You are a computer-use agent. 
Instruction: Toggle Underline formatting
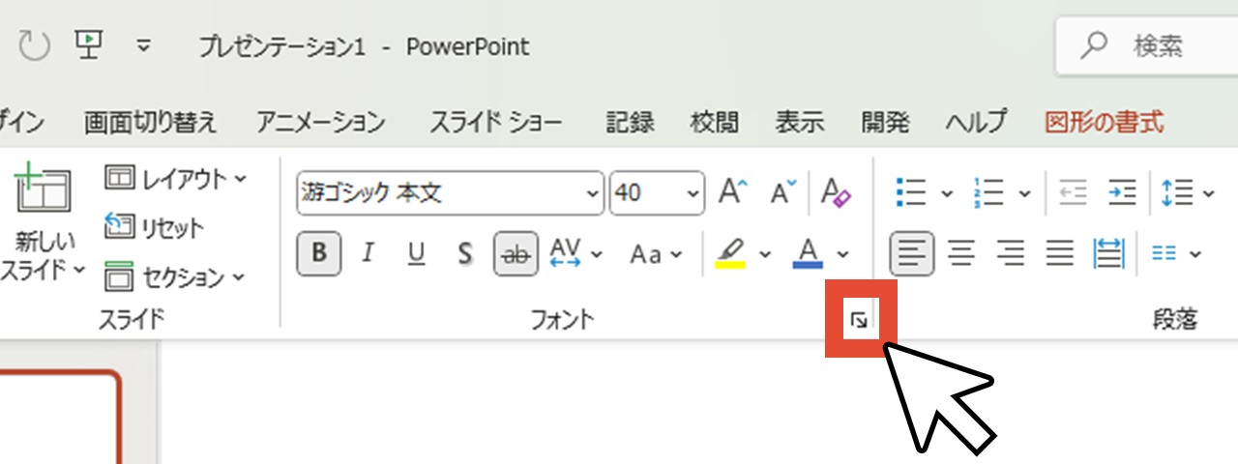[x=417, y=253]
